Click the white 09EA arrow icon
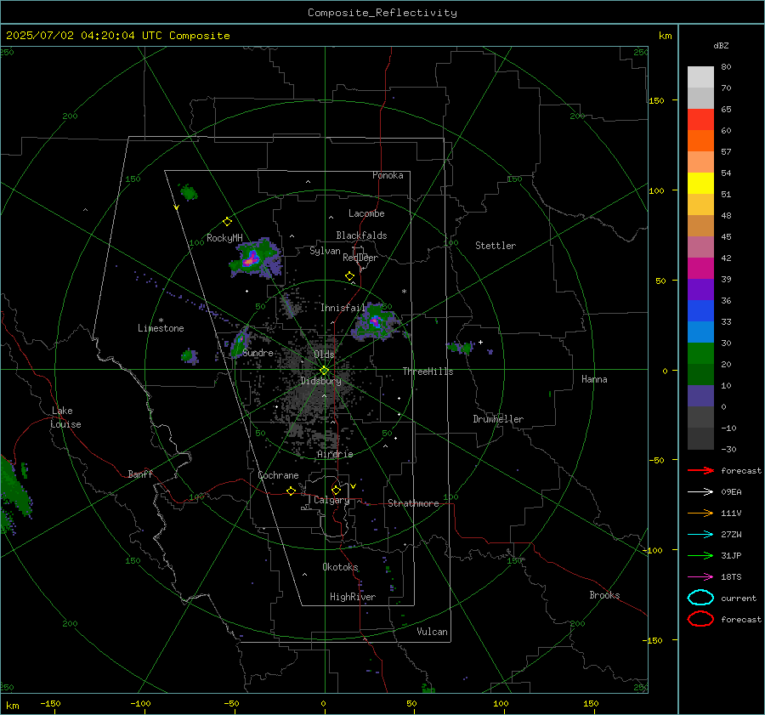 (700, 491)
